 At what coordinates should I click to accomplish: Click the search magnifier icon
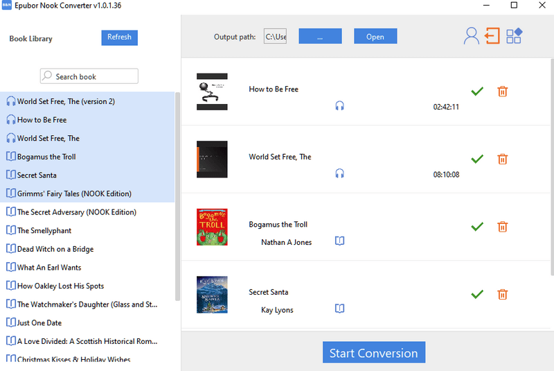coord(47,76)
